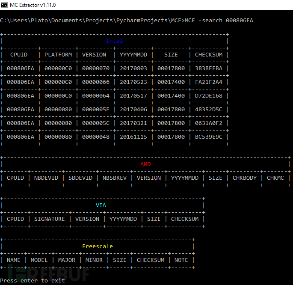Click the Intel table heading
The image size is (293, 285).
[114, 41]
